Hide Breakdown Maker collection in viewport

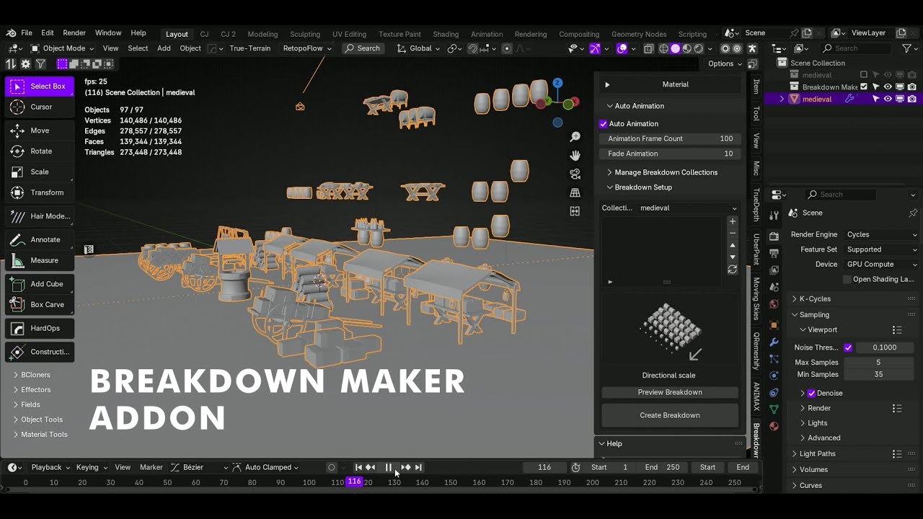click(888, 86)
